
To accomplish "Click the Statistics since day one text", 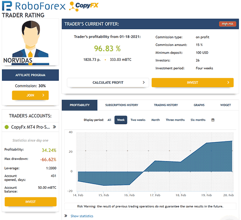I will tap(30, 140).
